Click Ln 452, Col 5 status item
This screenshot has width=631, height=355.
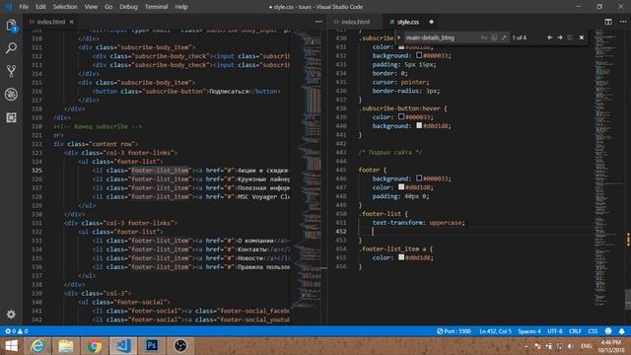click(495, 331)
